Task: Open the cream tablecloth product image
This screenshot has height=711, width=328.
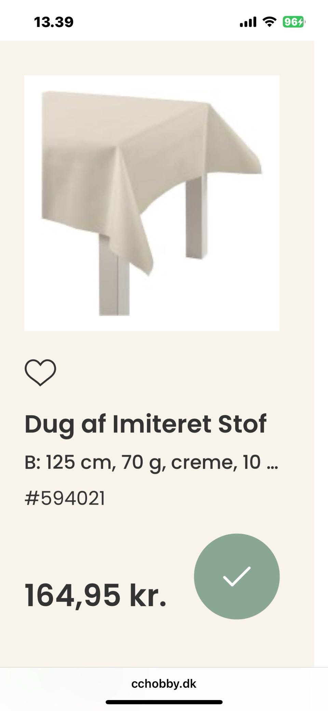Action: point(152,203)
